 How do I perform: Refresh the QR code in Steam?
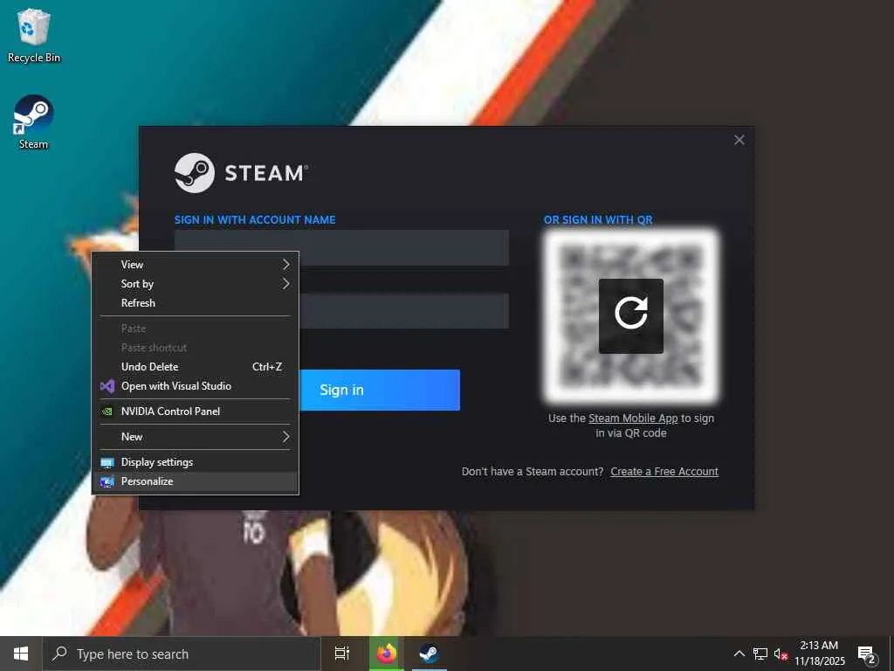pos(630,315)
